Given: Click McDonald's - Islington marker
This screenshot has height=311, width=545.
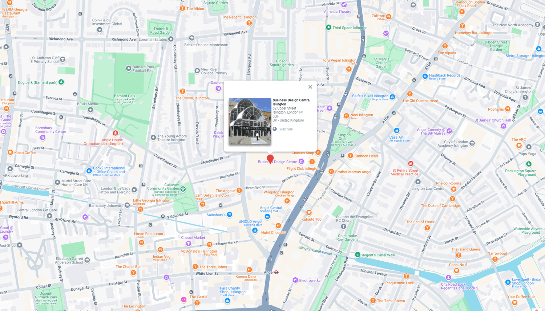Looking at the screenshot, I should 209,245.
